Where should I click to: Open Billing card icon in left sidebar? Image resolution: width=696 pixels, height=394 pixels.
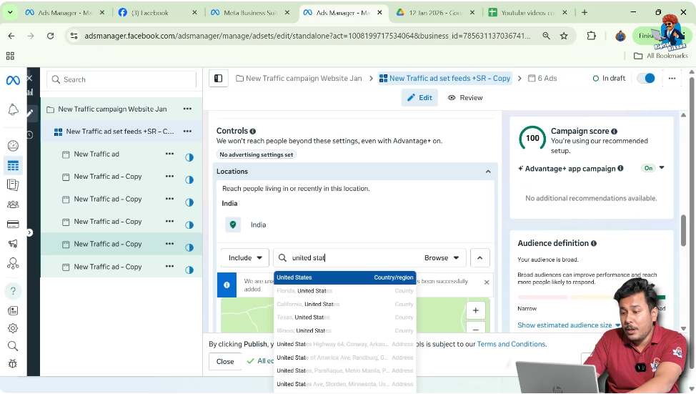(13, 224)
